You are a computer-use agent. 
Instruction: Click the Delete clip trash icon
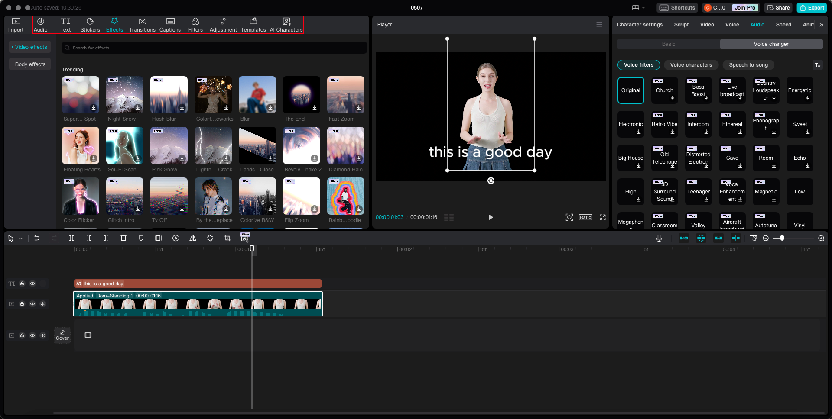tap(123, 238)
